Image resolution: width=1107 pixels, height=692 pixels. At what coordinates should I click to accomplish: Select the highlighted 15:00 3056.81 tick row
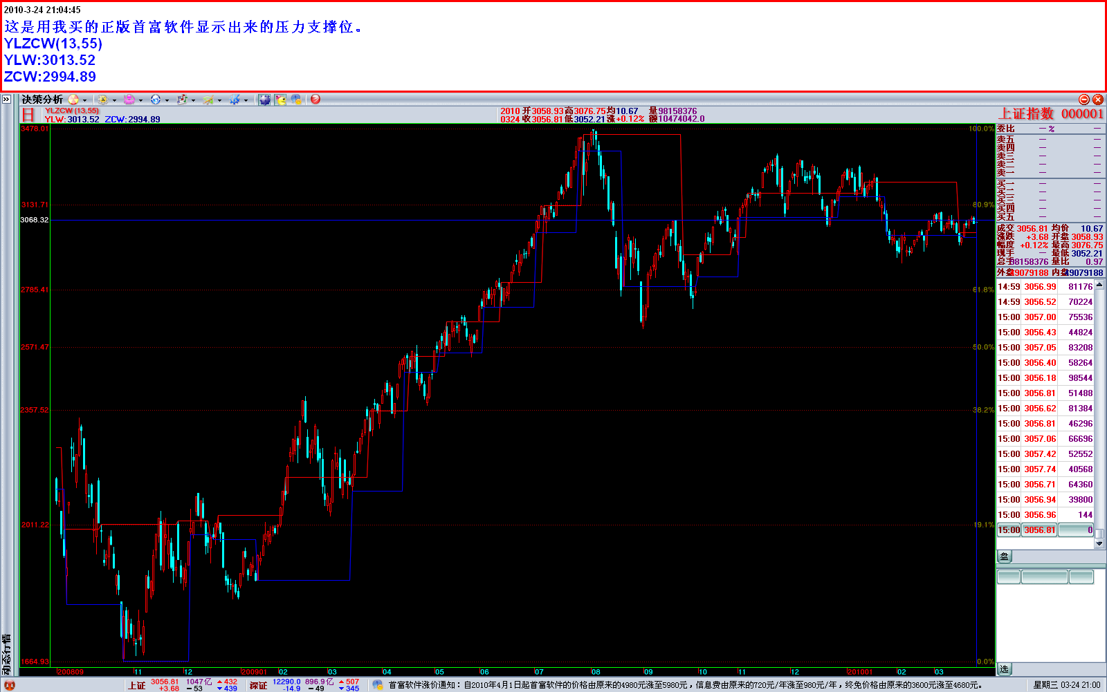[x=1045, y=530]
